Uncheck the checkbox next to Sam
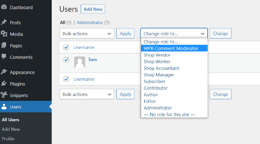 click(x=66, y=60)
